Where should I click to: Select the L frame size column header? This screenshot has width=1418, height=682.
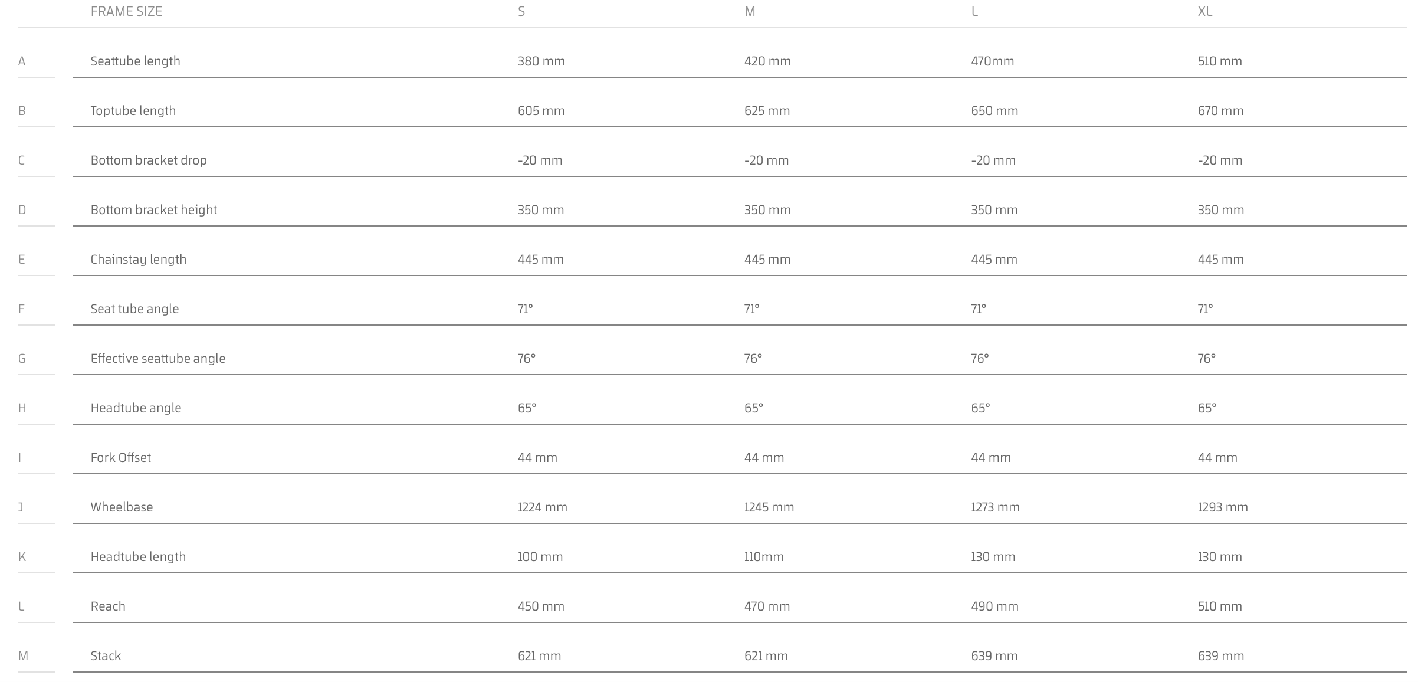click(x=974, y=11)
